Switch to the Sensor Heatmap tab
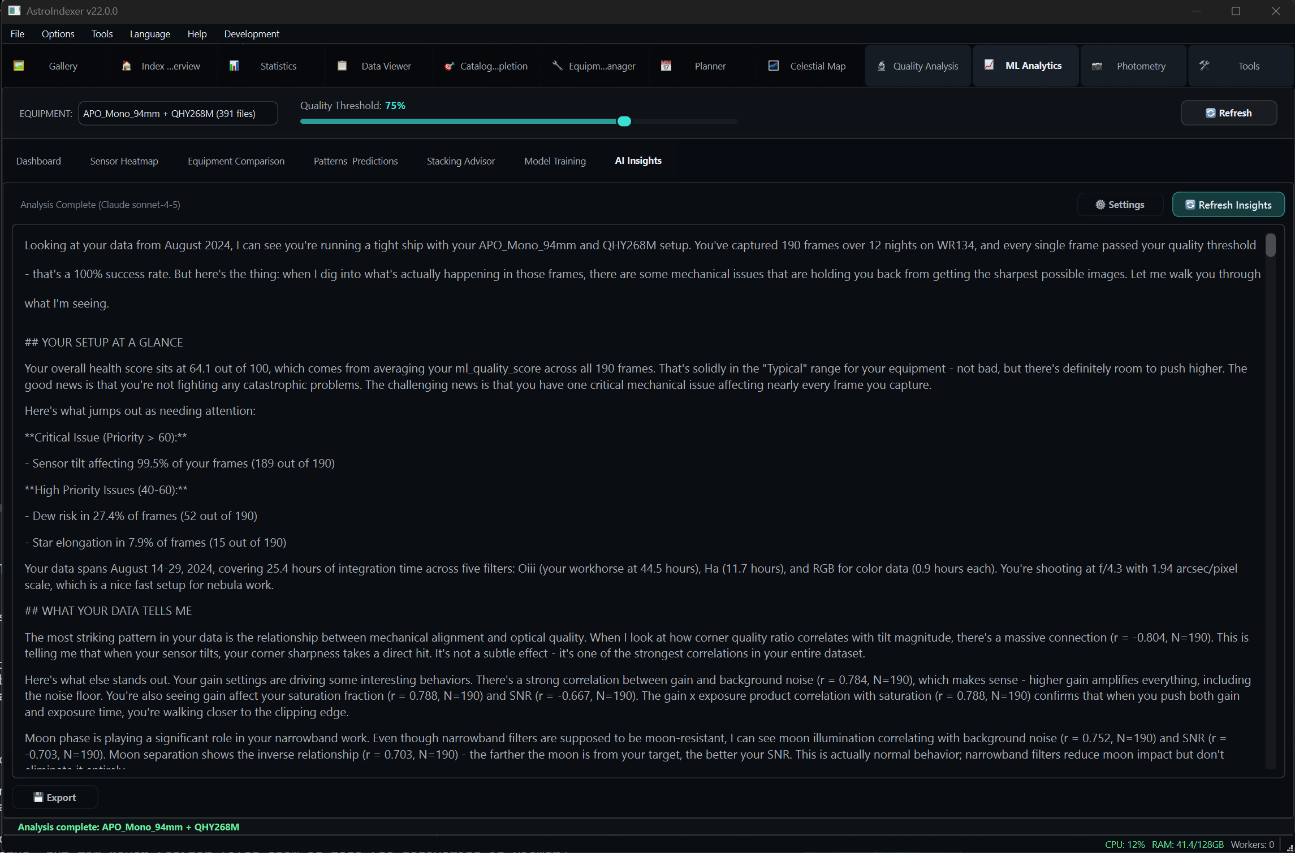Viewport: 1295px width, 853px height. [x=124, y=161]
